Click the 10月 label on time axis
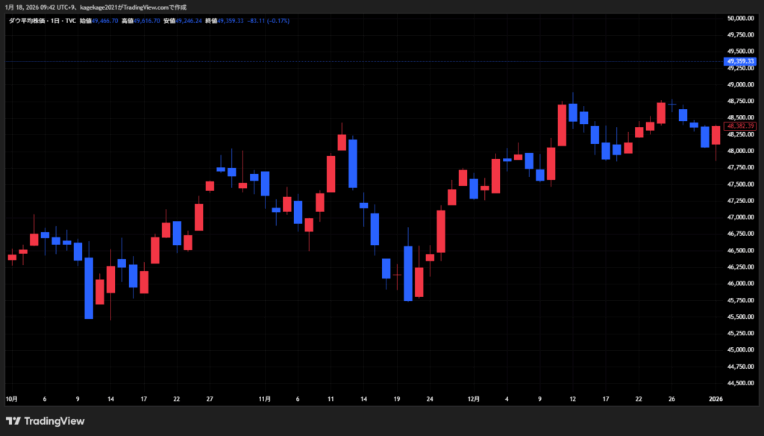The image size is (764, 436). 12,399
